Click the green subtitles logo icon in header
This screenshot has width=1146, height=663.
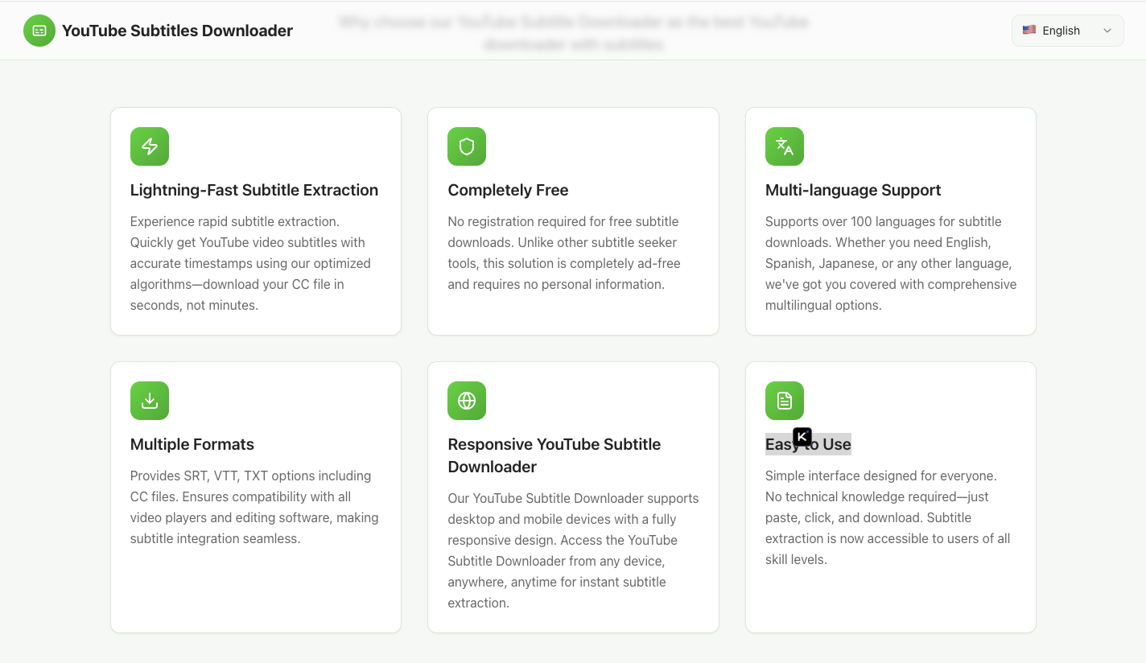pyautogui.click(x=39, y=31)
